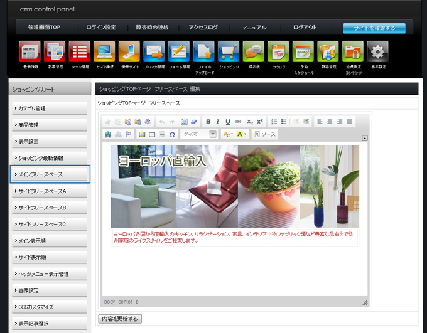Toggle underline formatting in editor
The image size is (427, 333).
coord(228,121)
